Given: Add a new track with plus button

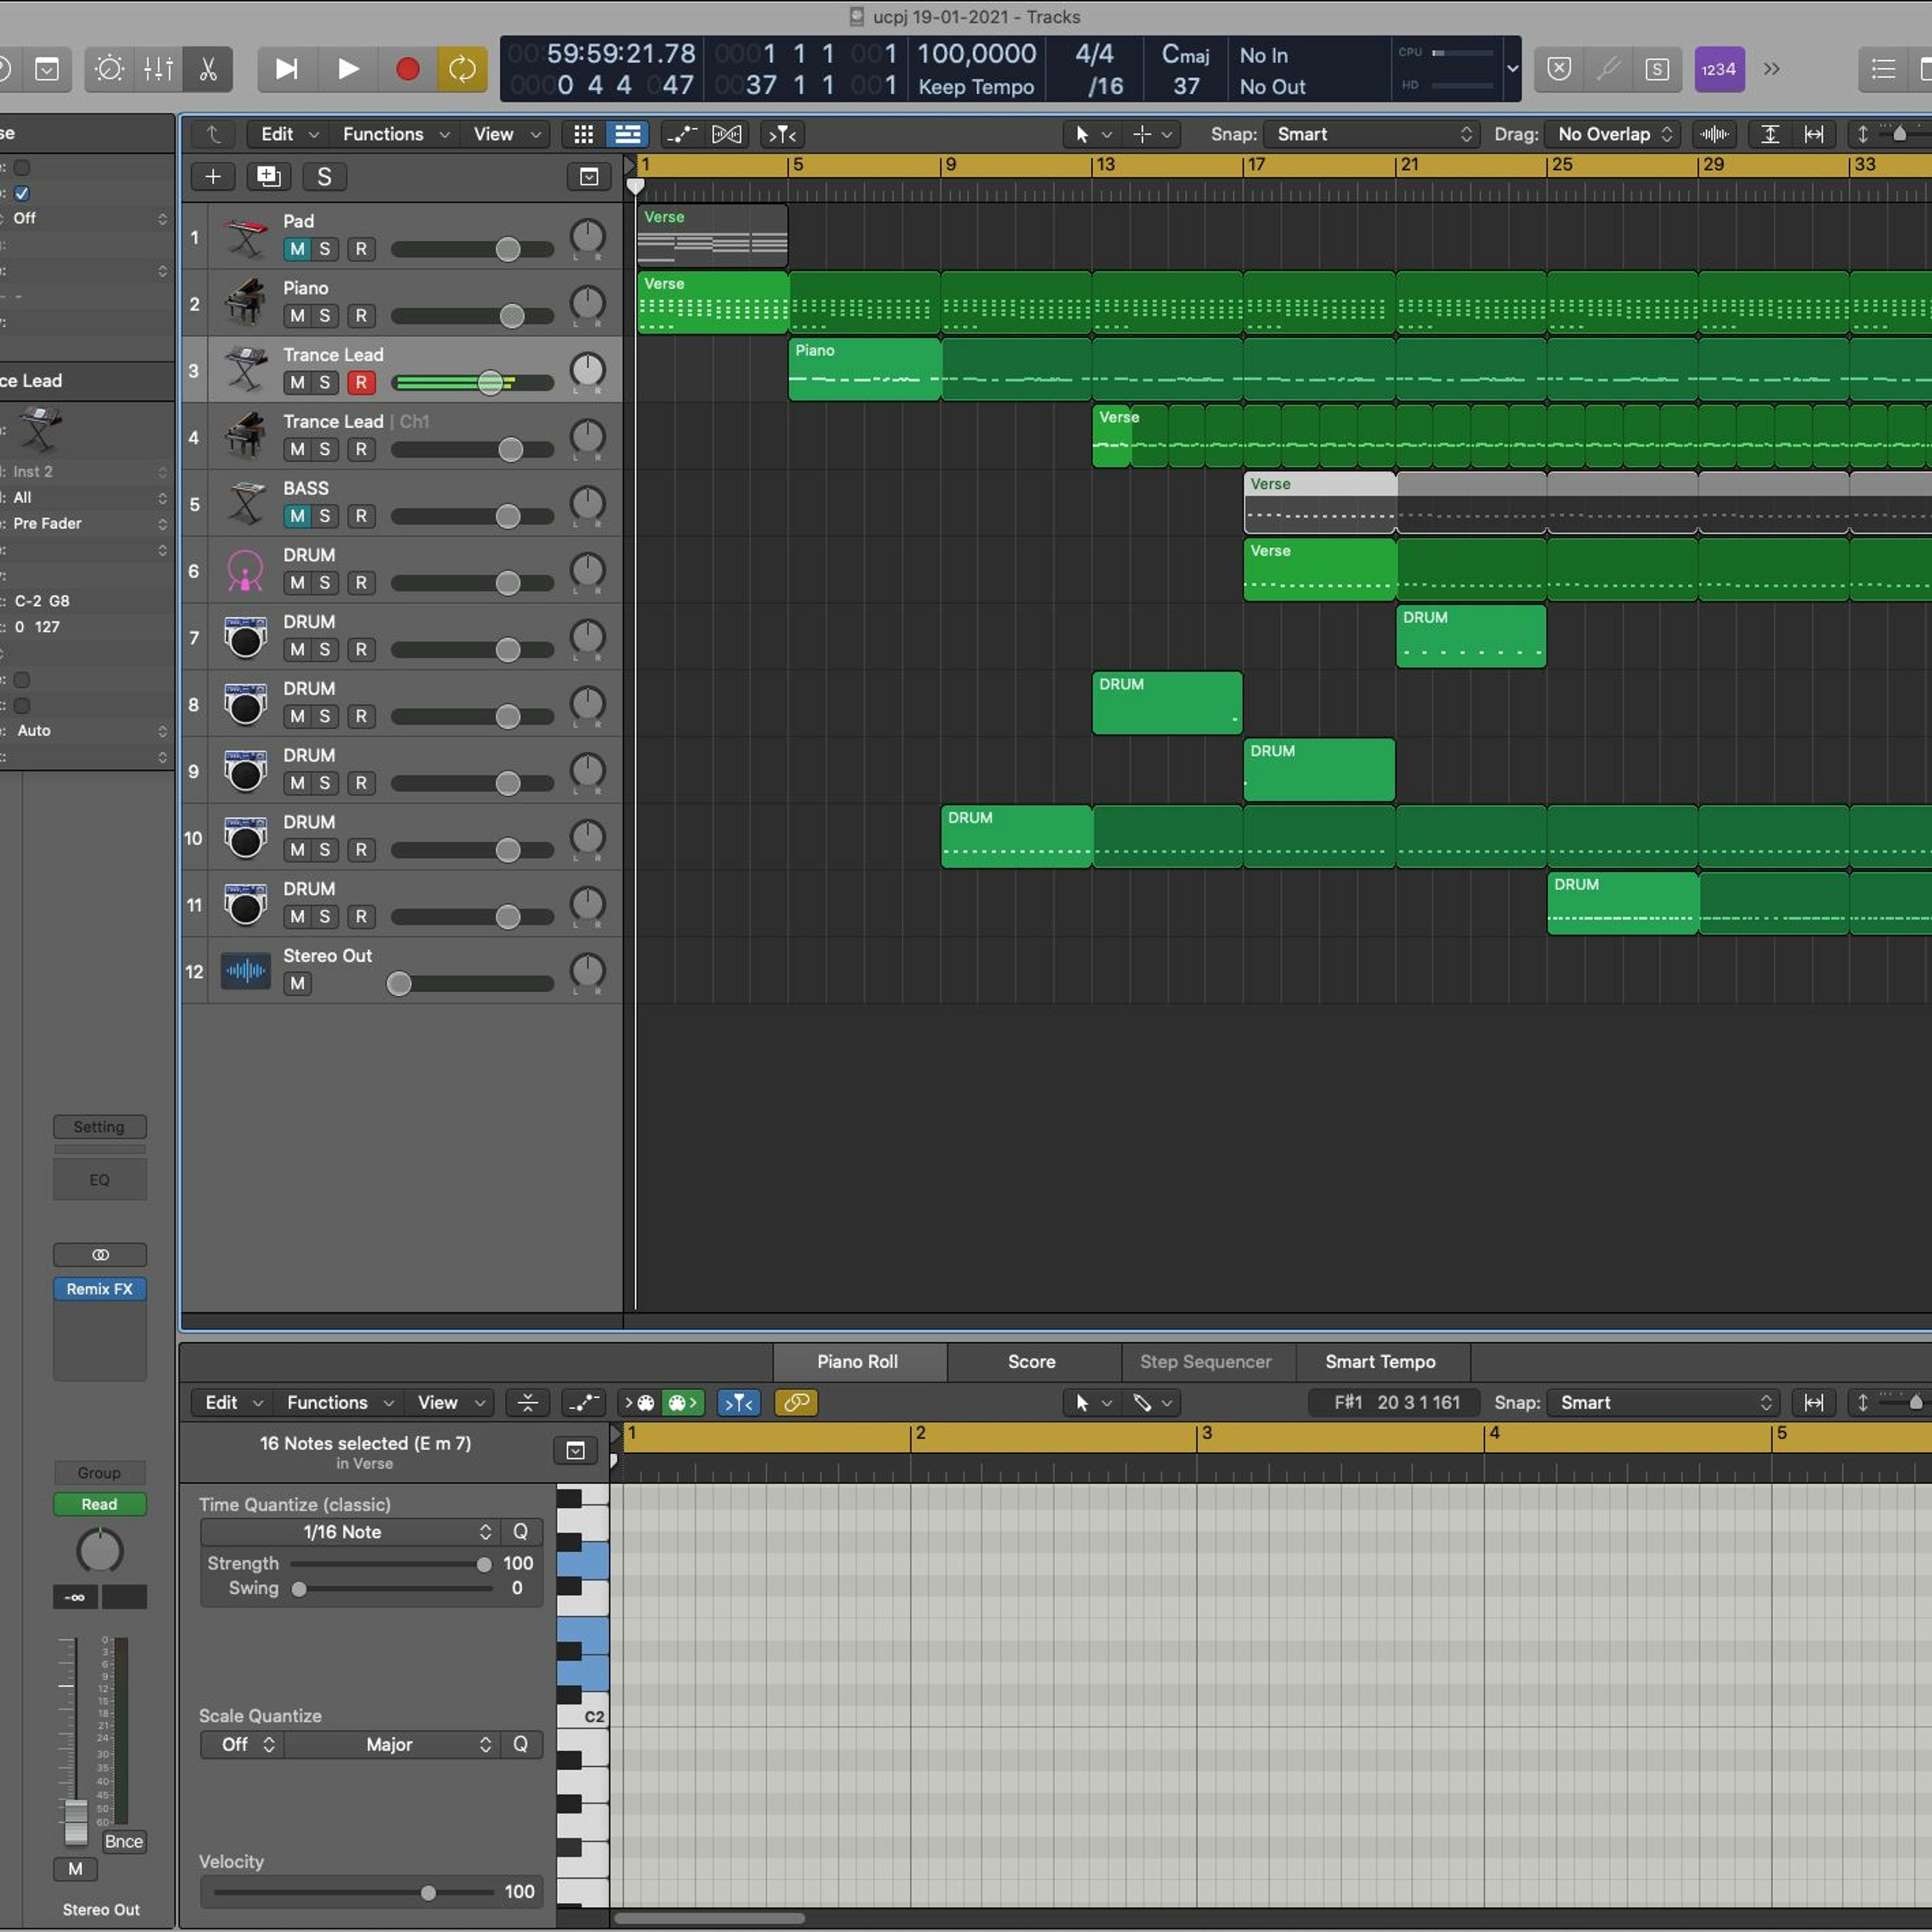Looking at the screenshot, I should [213, 177].
